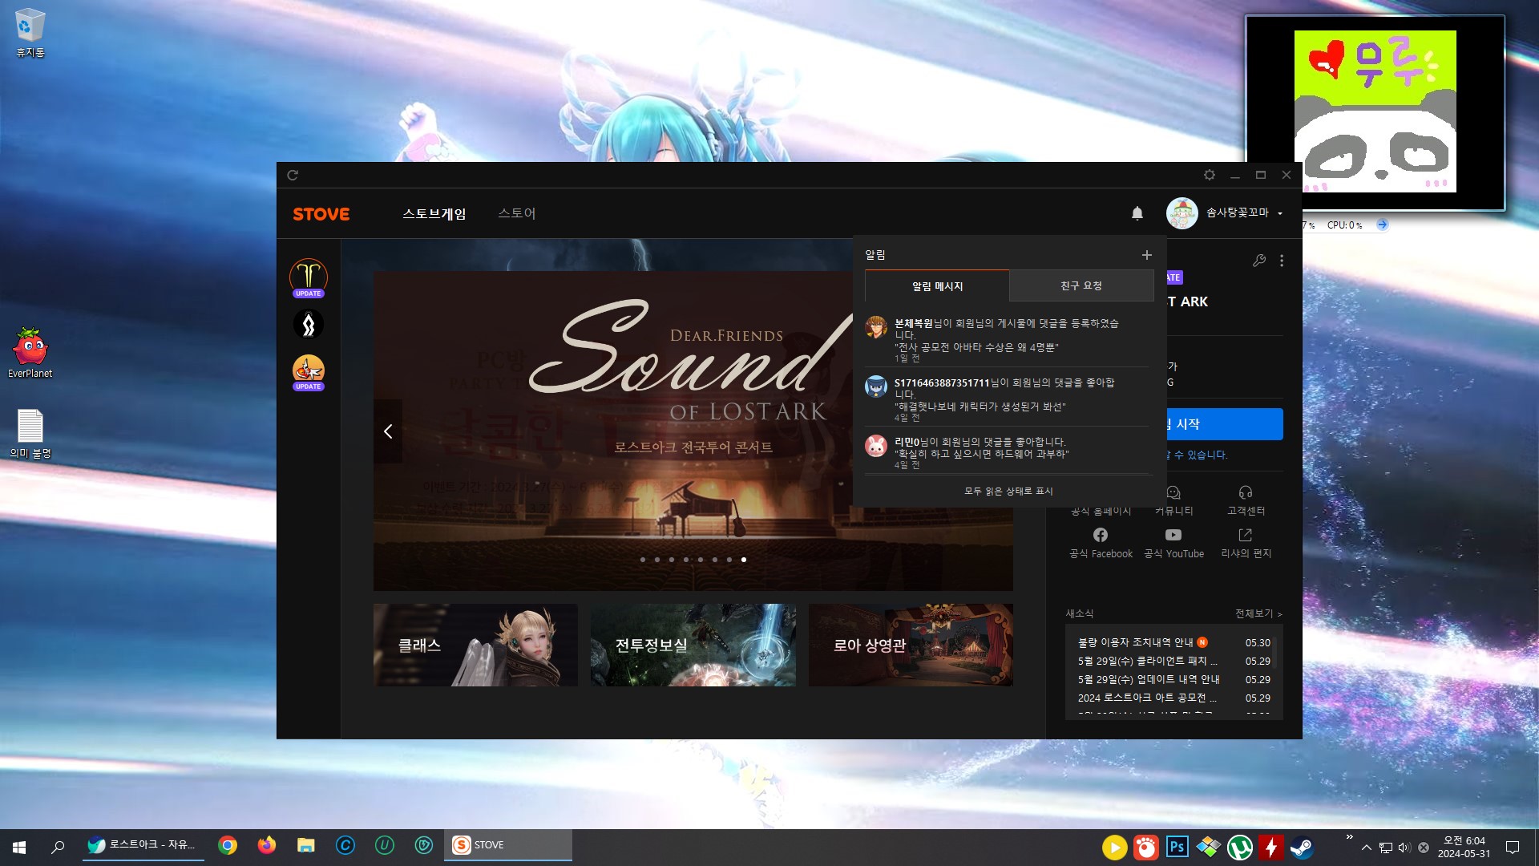1539x866 pixels.
Task: Show the previous banner with the left arrow
Action: pos(388,431)
